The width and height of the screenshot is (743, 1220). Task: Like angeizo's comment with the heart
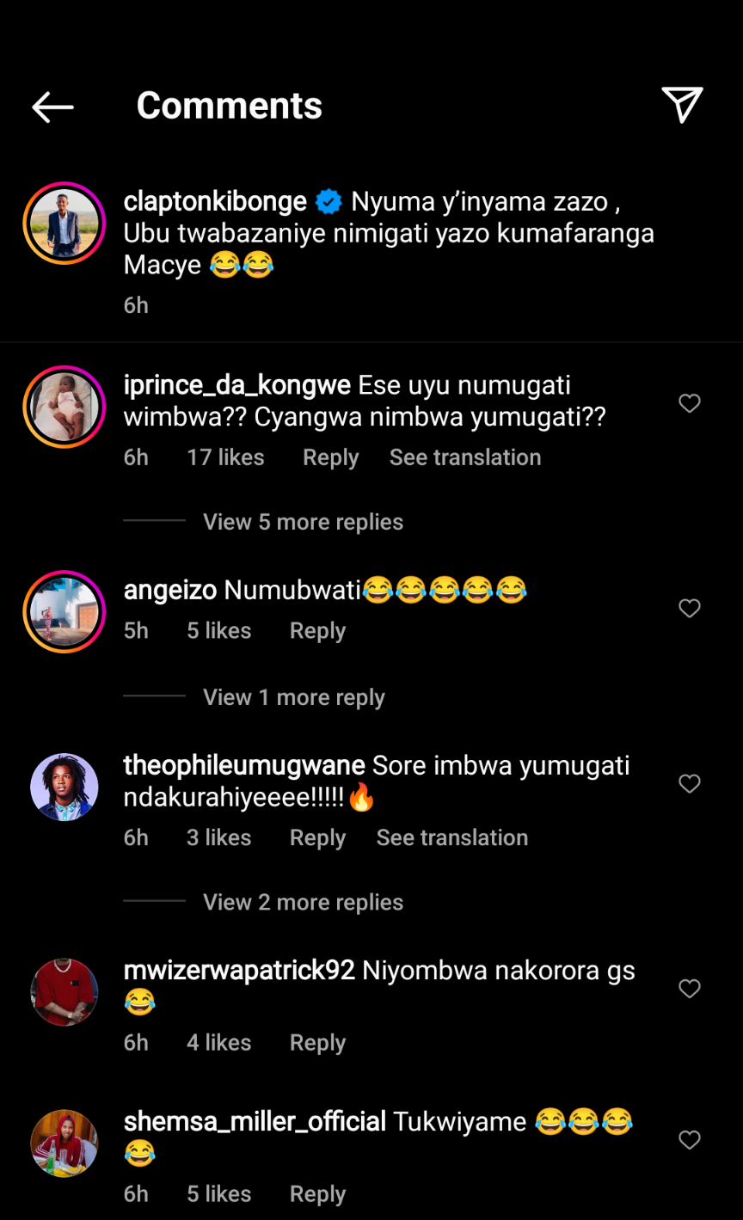[x=690, y=609]
